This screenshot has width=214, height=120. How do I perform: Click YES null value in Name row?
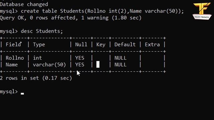(80, 65)
